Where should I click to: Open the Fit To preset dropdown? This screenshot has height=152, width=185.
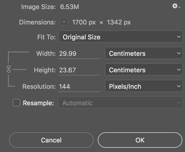tap(120, 37)
